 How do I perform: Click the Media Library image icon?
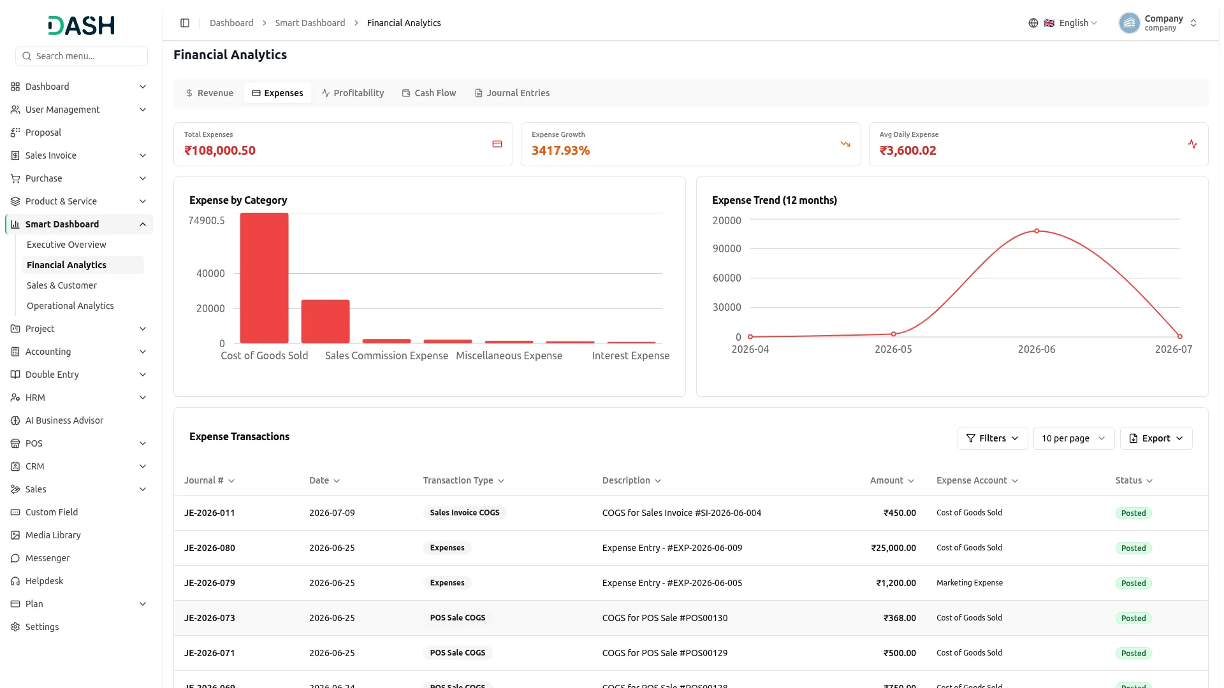(x=15, y=535)
